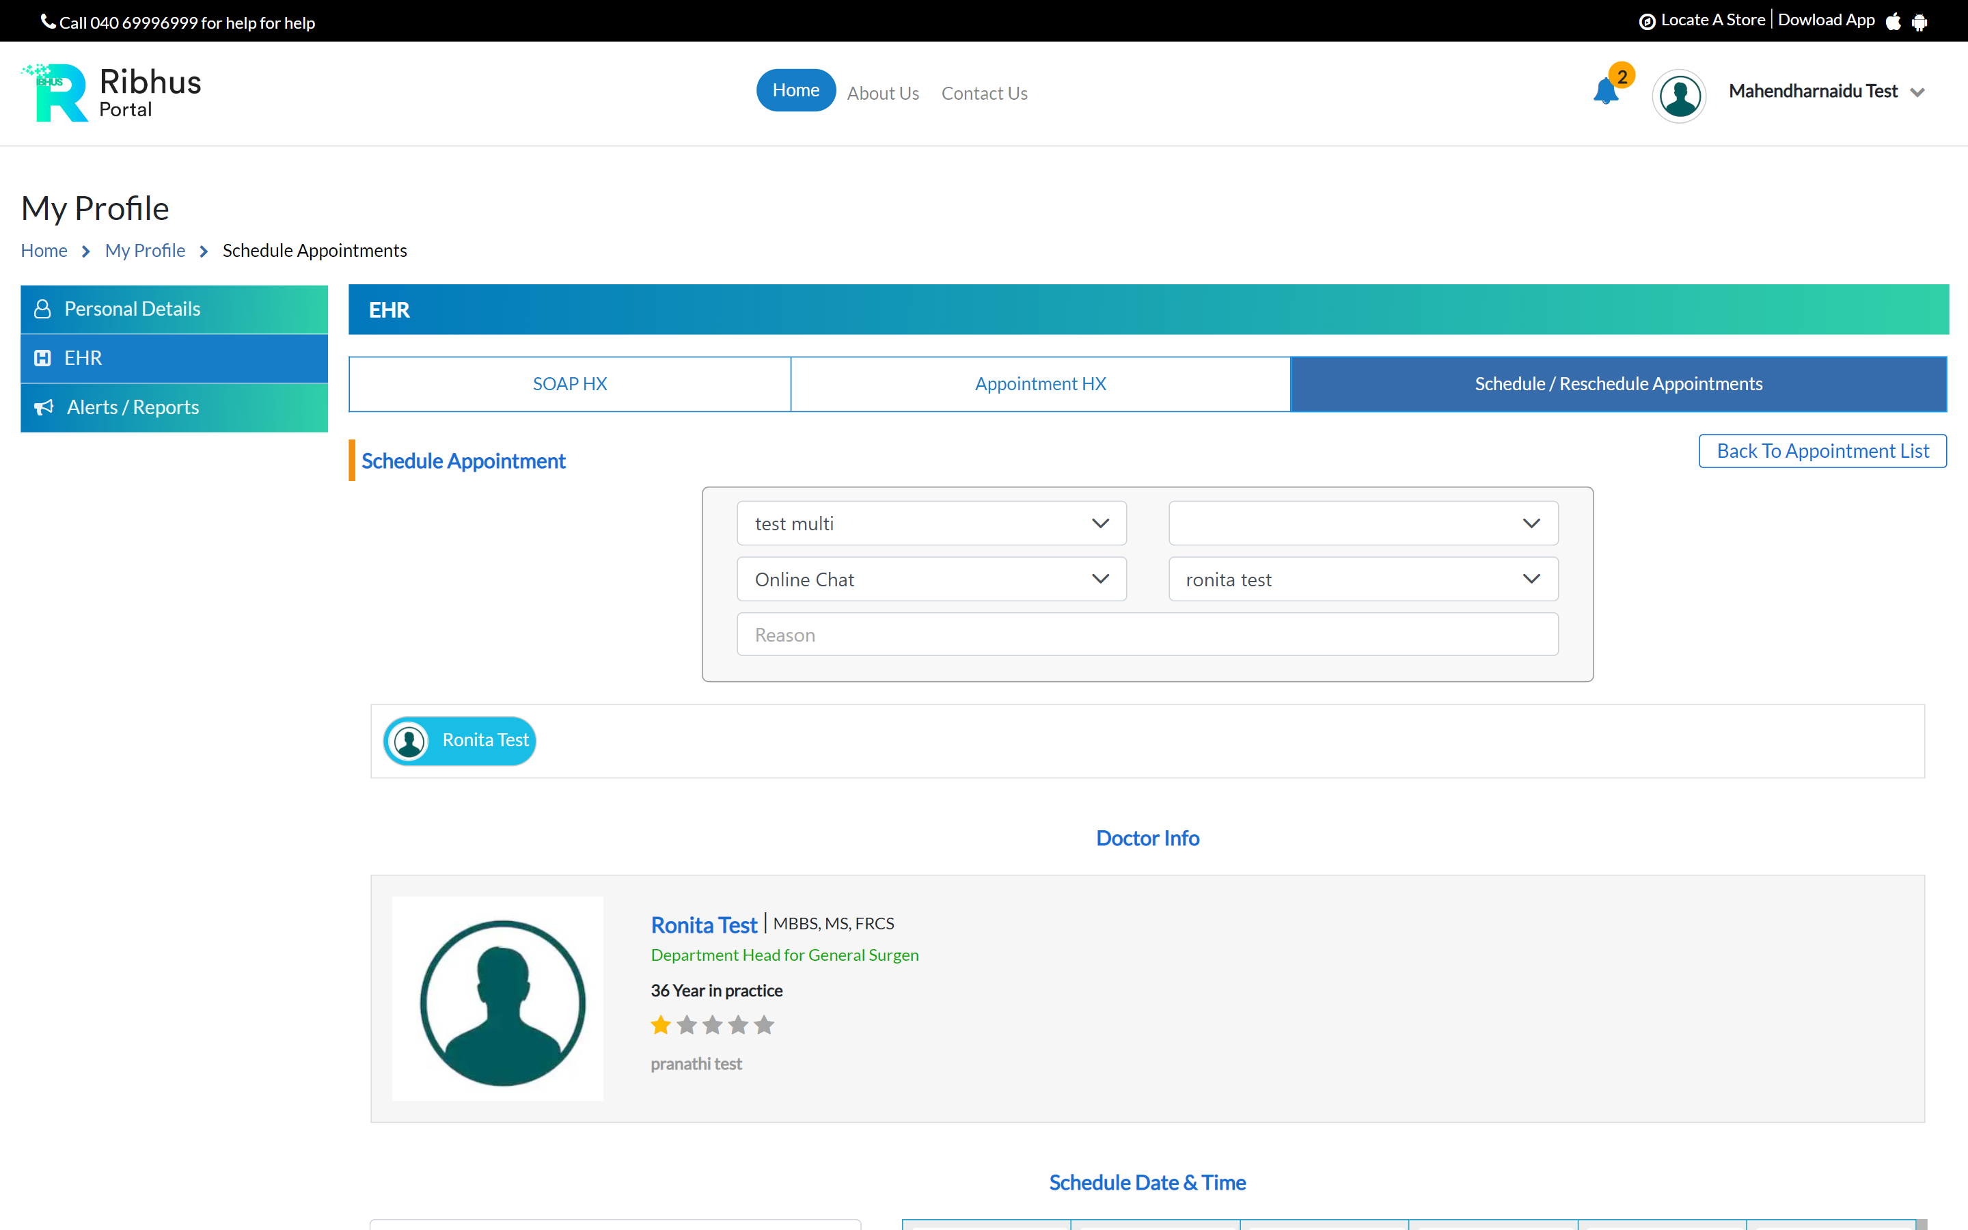Screen dimensions: 1968x1230
Task: Click the EHR hospital icon in sidebar
Action: (43, 357)
